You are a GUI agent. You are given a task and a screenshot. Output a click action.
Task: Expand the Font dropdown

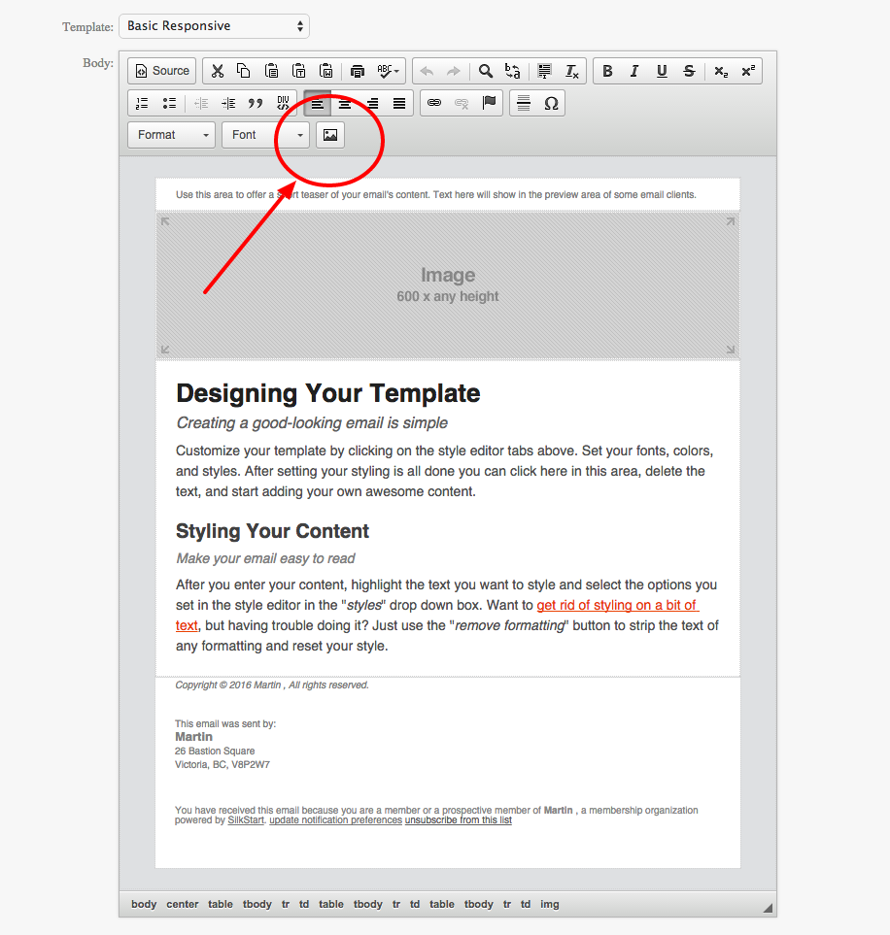click(x=265, y=135)
